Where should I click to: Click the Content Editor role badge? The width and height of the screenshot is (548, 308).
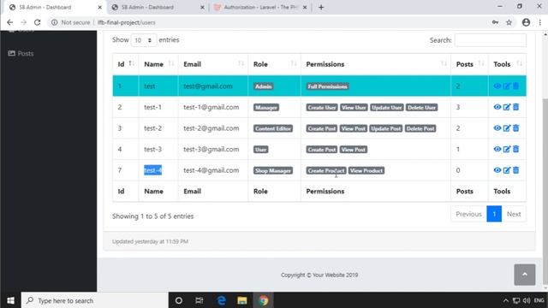(x=273, y=128)
